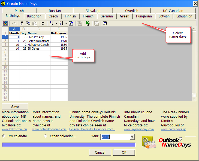Select the Bill Gates cell
199x161 pixels.
click(39, 48)
